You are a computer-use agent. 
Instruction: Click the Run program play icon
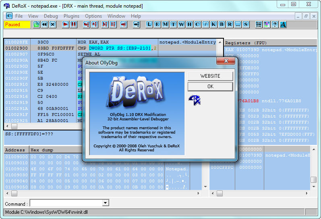tap(66, 25)
